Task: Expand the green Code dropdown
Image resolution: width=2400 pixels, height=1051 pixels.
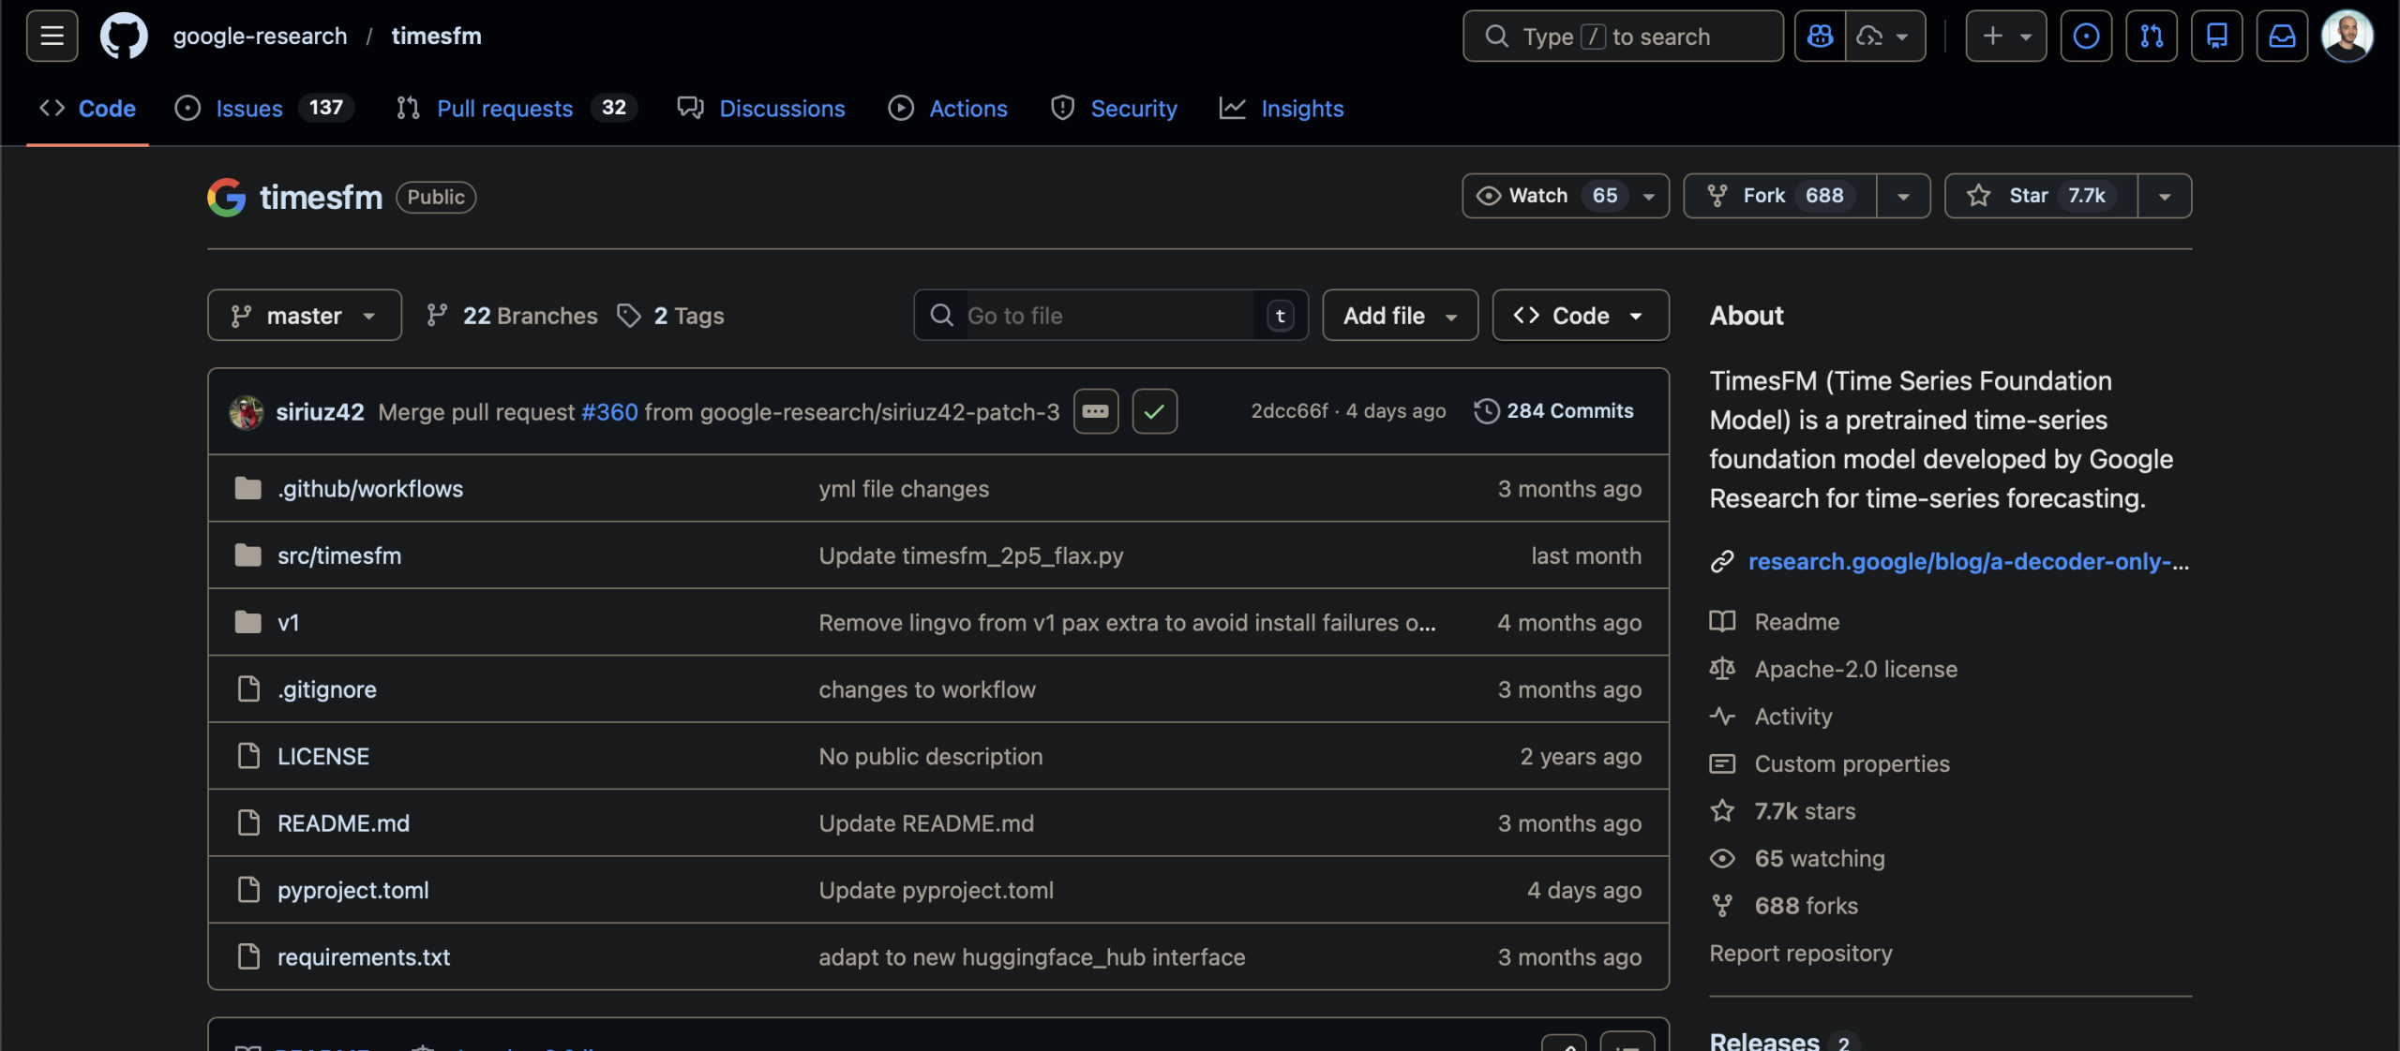Action: (1579, 316)
